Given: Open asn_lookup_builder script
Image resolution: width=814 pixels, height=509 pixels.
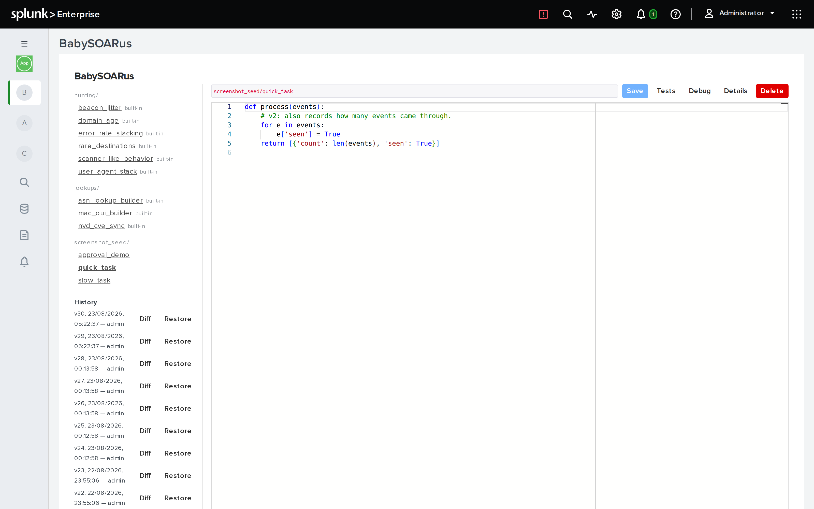Looking at the screenshot, I should pos(110,201).
